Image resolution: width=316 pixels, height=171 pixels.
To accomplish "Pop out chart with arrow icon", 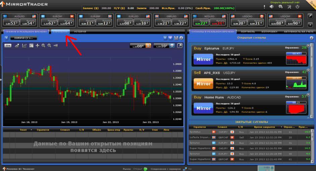I will (180, 45).
